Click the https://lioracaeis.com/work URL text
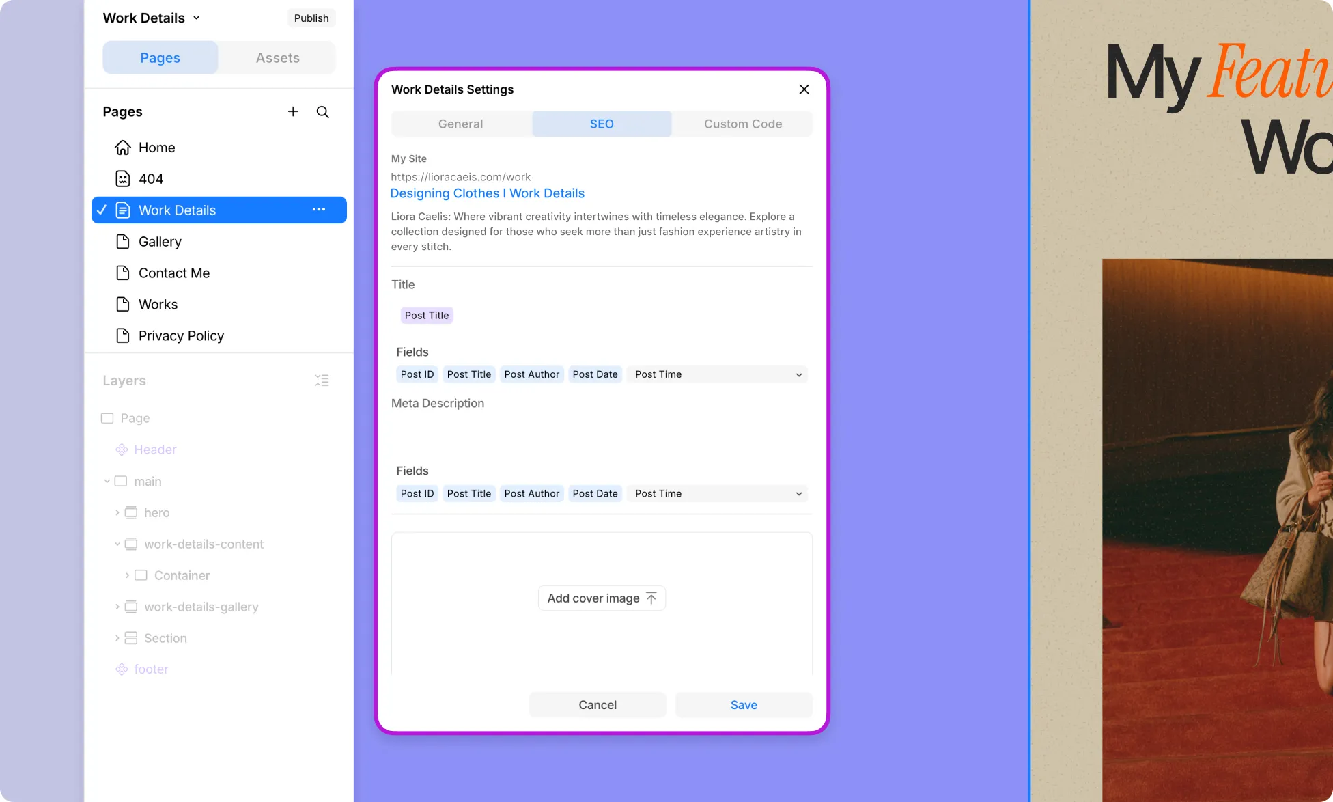The width and height of the screenshot is (1333, 802). coord(461,177)
